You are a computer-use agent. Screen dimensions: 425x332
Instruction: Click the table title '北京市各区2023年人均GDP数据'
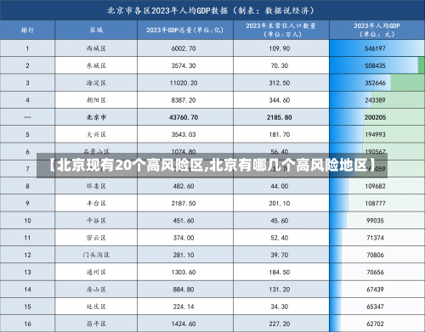pos(167,11)
